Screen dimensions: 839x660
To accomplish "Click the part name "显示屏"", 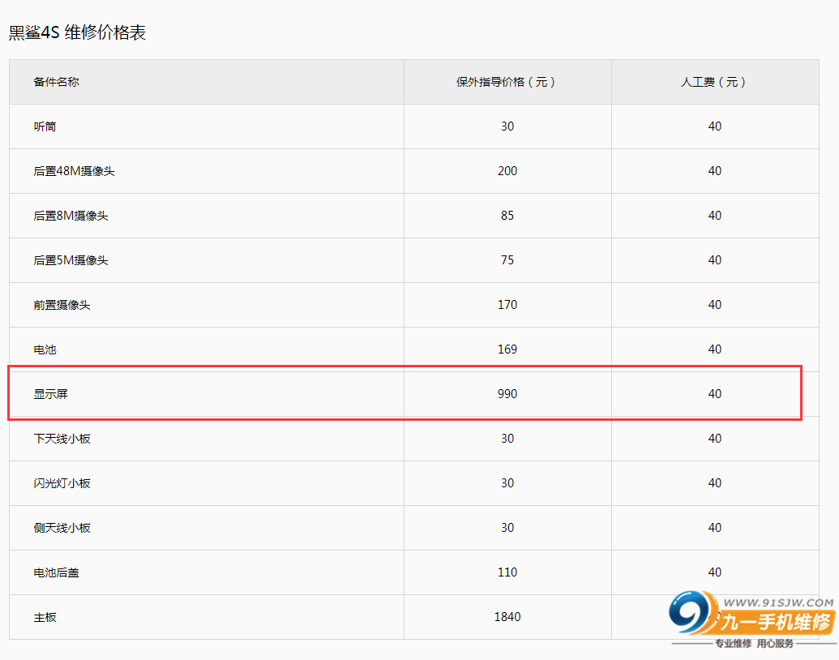I will 51,394.
